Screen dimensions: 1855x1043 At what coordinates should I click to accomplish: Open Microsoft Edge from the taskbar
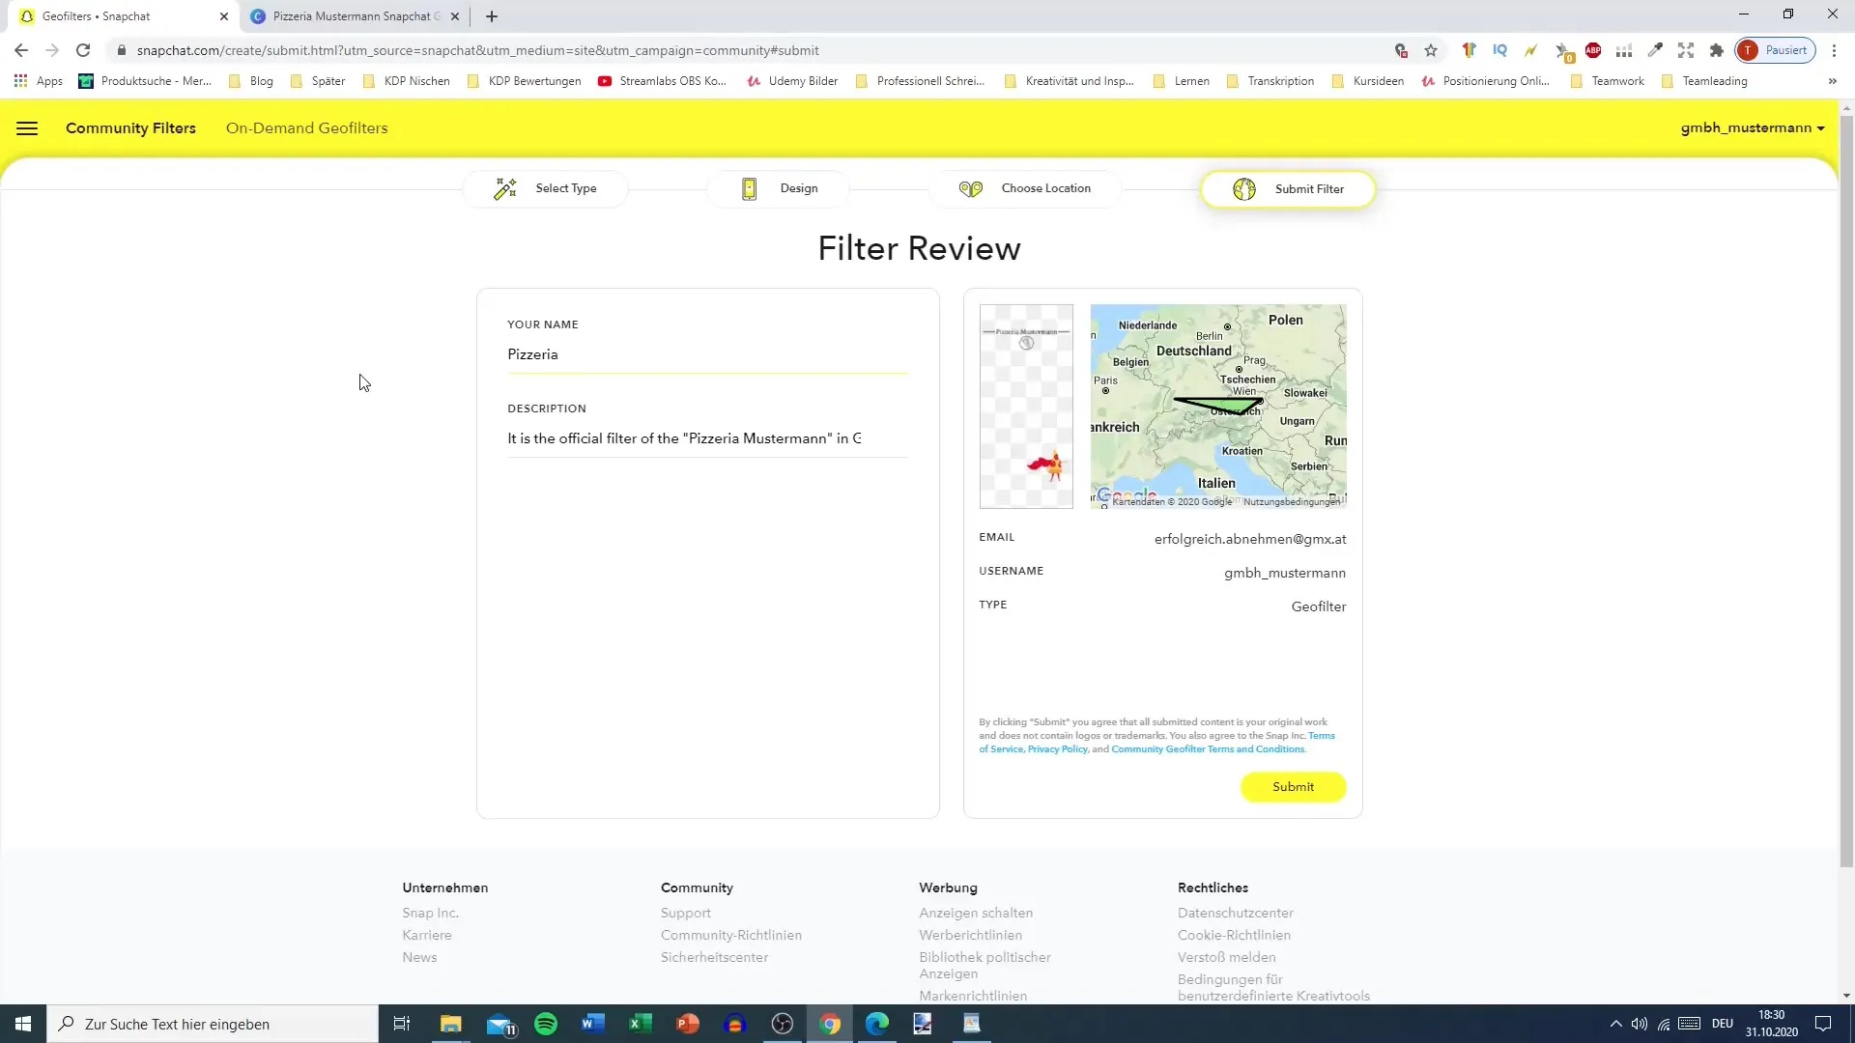click(876, 1024)
